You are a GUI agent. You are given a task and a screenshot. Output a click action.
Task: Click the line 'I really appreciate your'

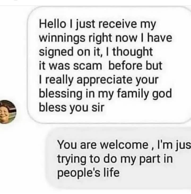(x=99, y=80)
